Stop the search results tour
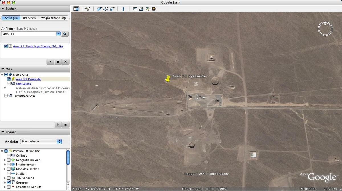 (x=58, y=62)
